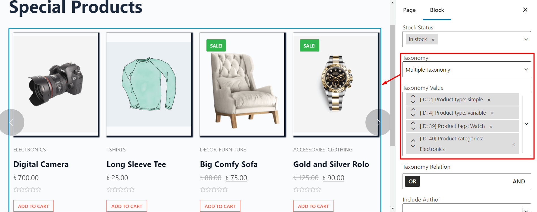Screen dimensions: 537x212
Task: Set Taxonomy Relation to AND
Action: (519, 181)
